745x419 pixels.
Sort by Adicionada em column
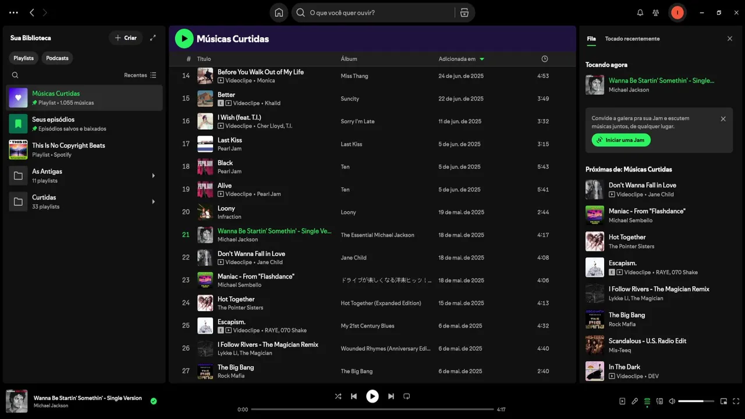pyautogui.click(x=462, y=59)
